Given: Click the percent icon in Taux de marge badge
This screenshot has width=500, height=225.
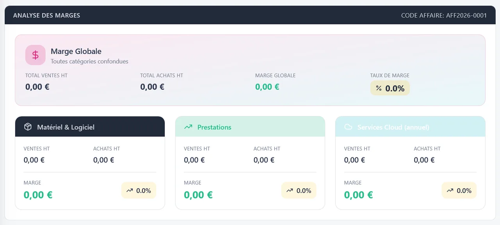Looking at the screenshot, I should pos(379,88).
